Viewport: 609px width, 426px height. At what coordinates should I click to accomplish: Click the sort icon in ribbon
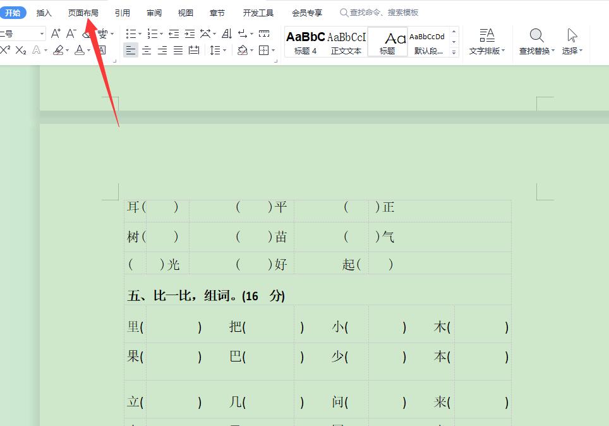pos(227,33)
